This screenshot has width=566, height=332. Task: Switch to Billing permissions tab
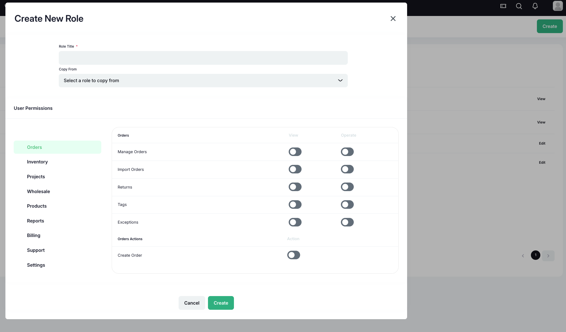point(34,235)
